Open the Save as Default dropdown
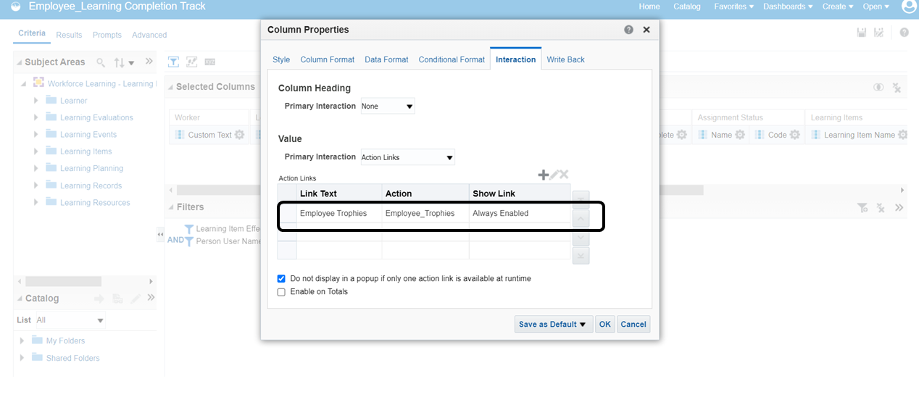This screenshot has width=919, height=405. coord(554,325)
